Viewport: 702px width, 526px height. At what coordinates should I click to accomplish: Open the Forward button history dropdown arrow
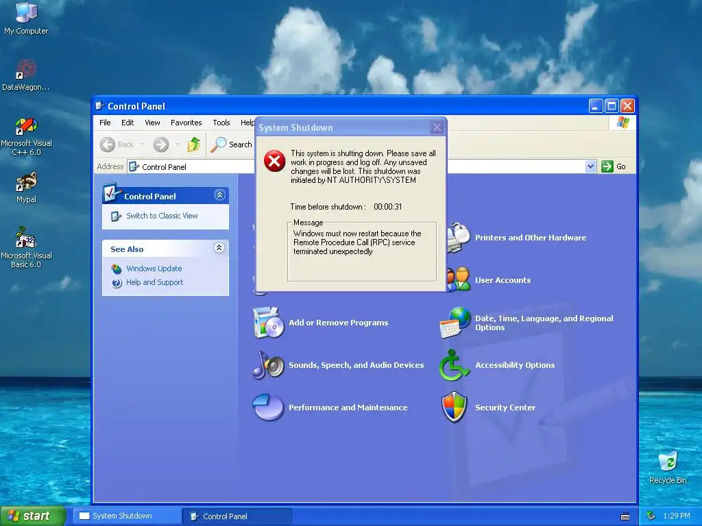pos(178,145)
